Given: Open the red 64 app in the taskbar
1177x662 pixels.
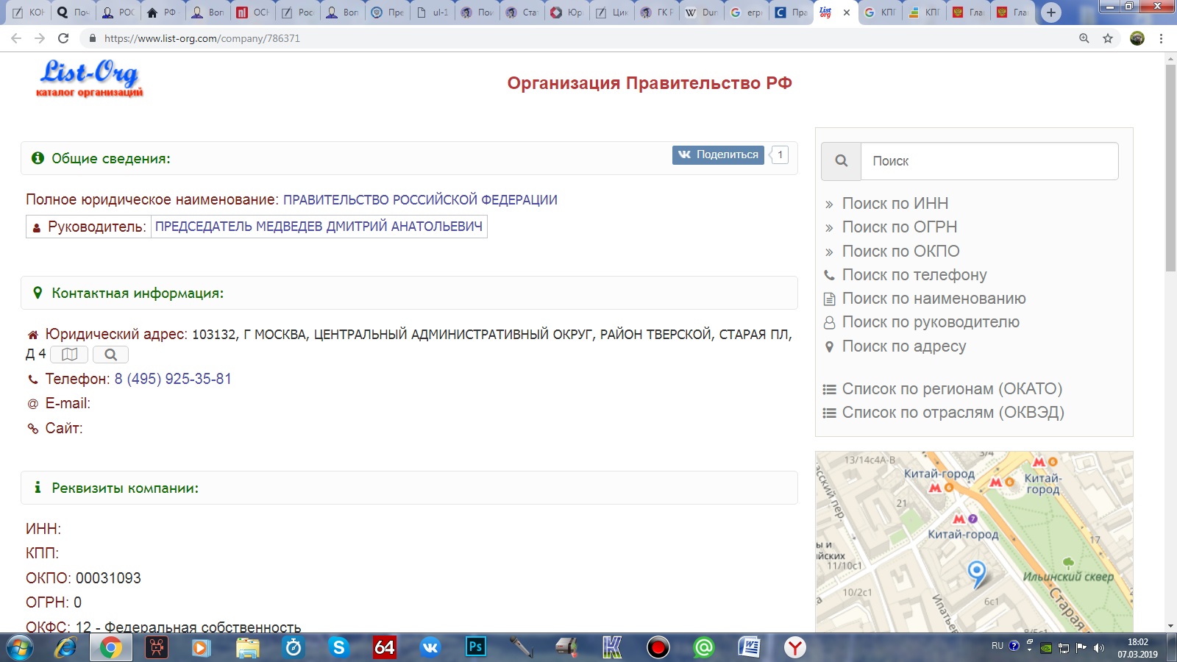Looking at the screenshot, I should 385,647.
